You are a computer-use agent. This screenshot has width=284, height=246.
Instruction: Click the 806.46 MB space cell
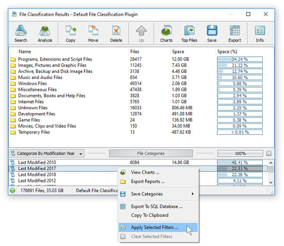(x=182, y=108)
